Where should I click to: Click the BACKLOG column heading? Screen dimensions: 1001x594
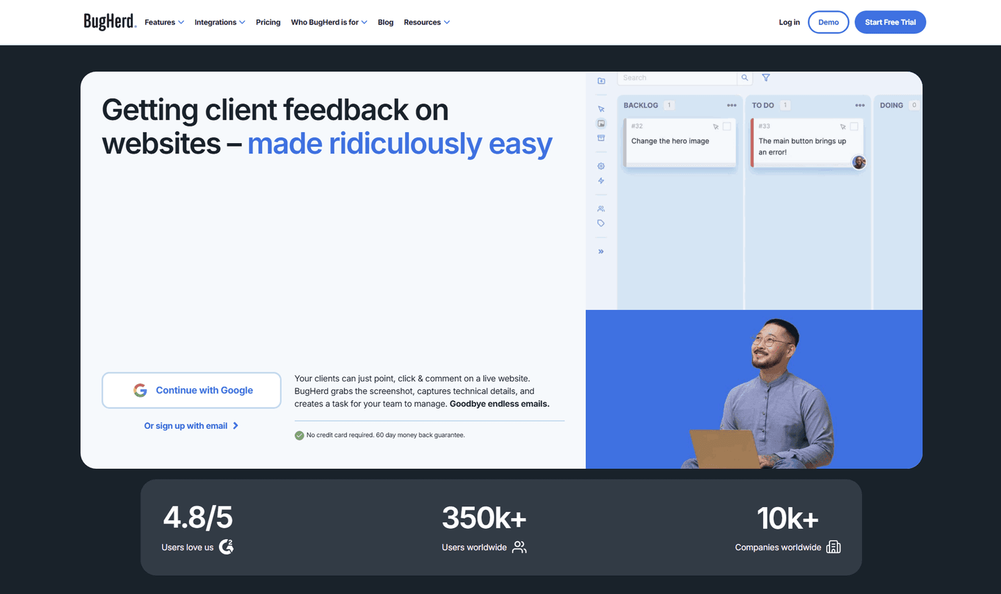click(x=641, y=106)
